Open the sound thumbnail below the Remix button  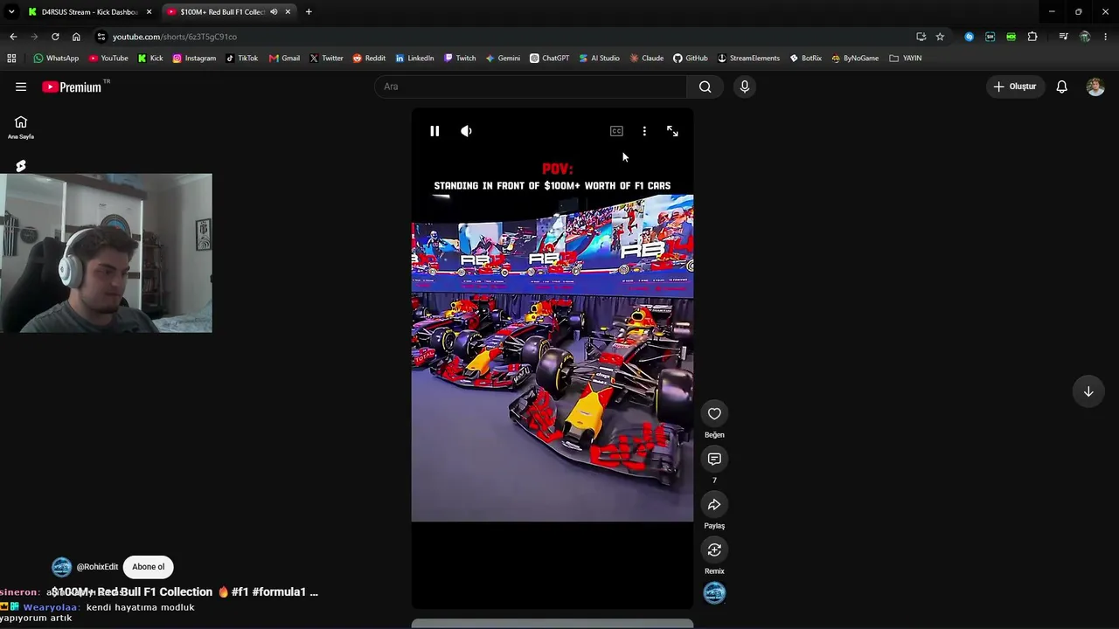pos(714,593)
